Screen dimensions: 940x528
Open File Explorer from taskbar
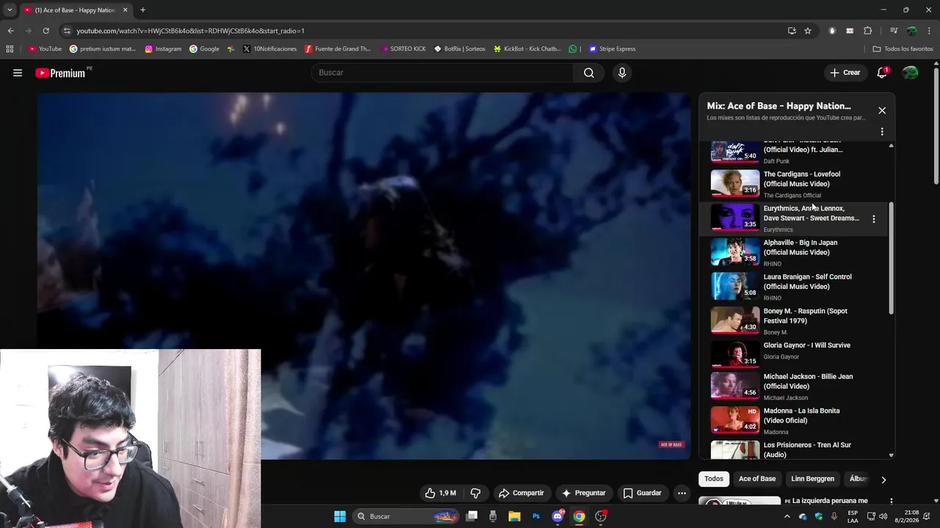tap(514, 516)
